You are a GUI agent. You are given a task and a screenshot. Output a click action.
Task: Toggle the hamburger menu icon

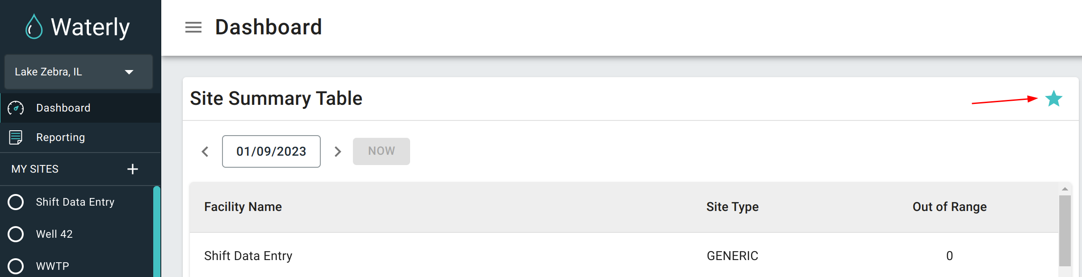point(193,27)
